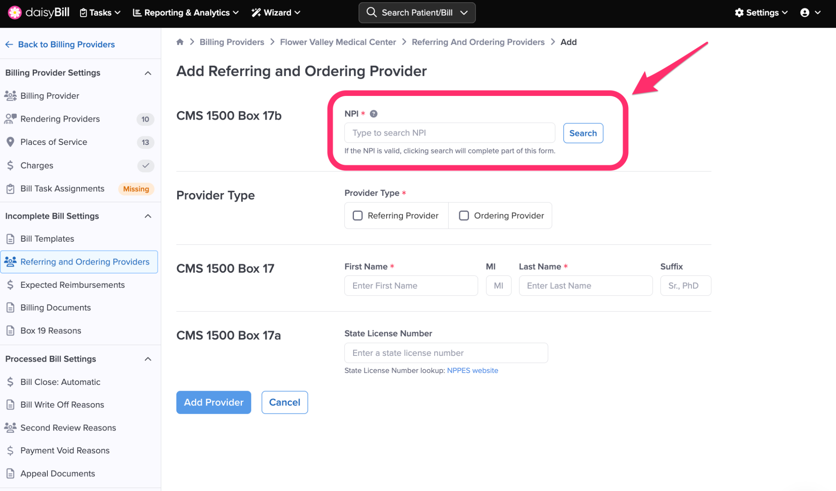Click the Places of Service pin icon

(x=10, y=142)
